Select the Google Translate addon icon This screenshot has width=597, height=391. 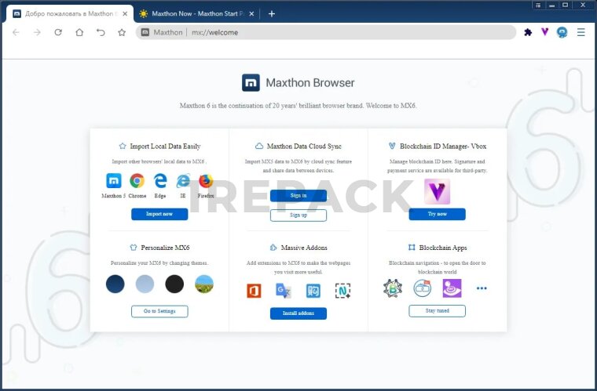[x=283, y=291]
